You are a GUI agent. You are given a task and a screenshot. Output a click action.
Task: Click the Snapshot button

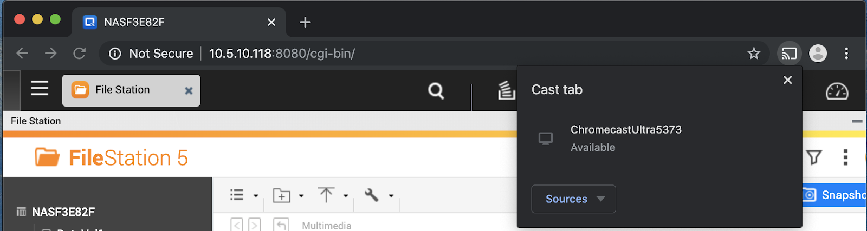click(x=836, y=195)
